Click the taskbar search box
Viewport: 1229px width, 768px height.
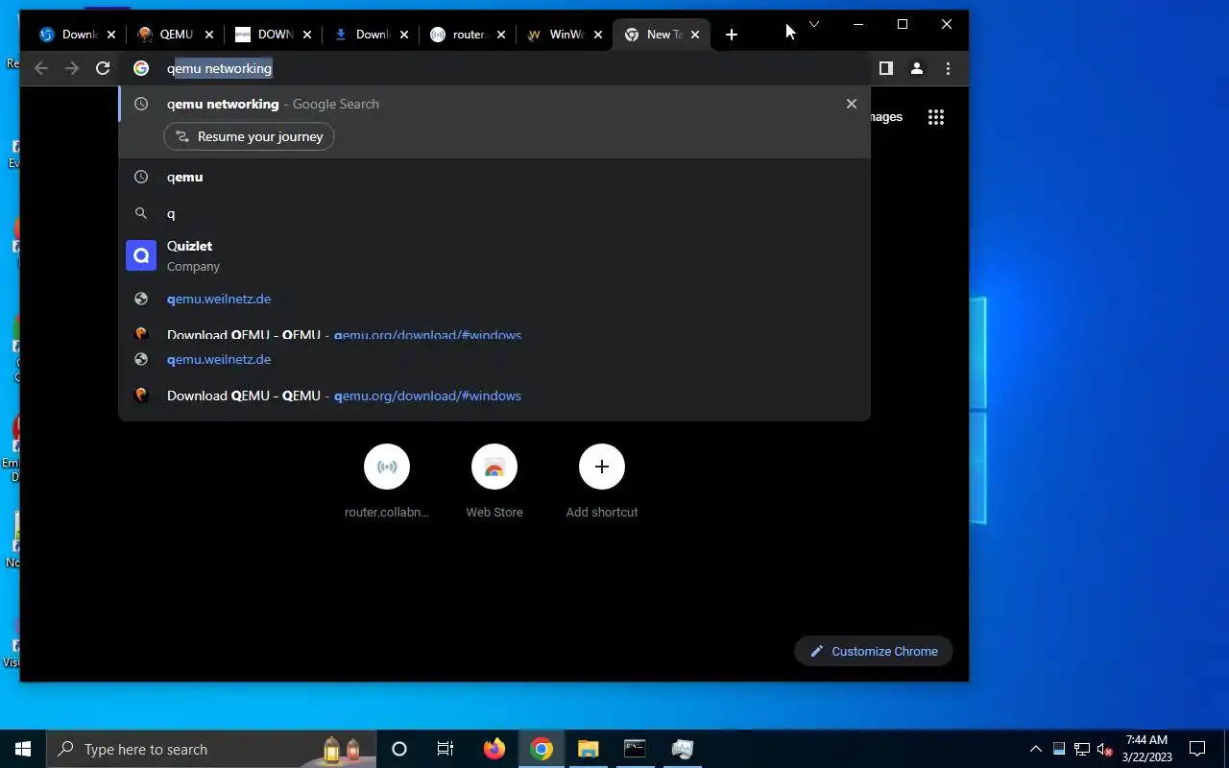(211, 749)
